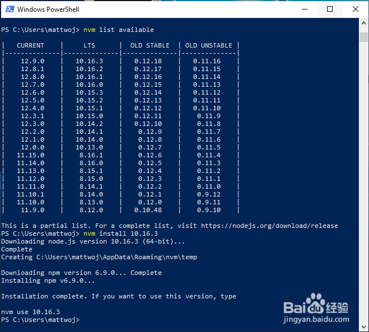Click version 11.9.0 in the table

[32, 210]
